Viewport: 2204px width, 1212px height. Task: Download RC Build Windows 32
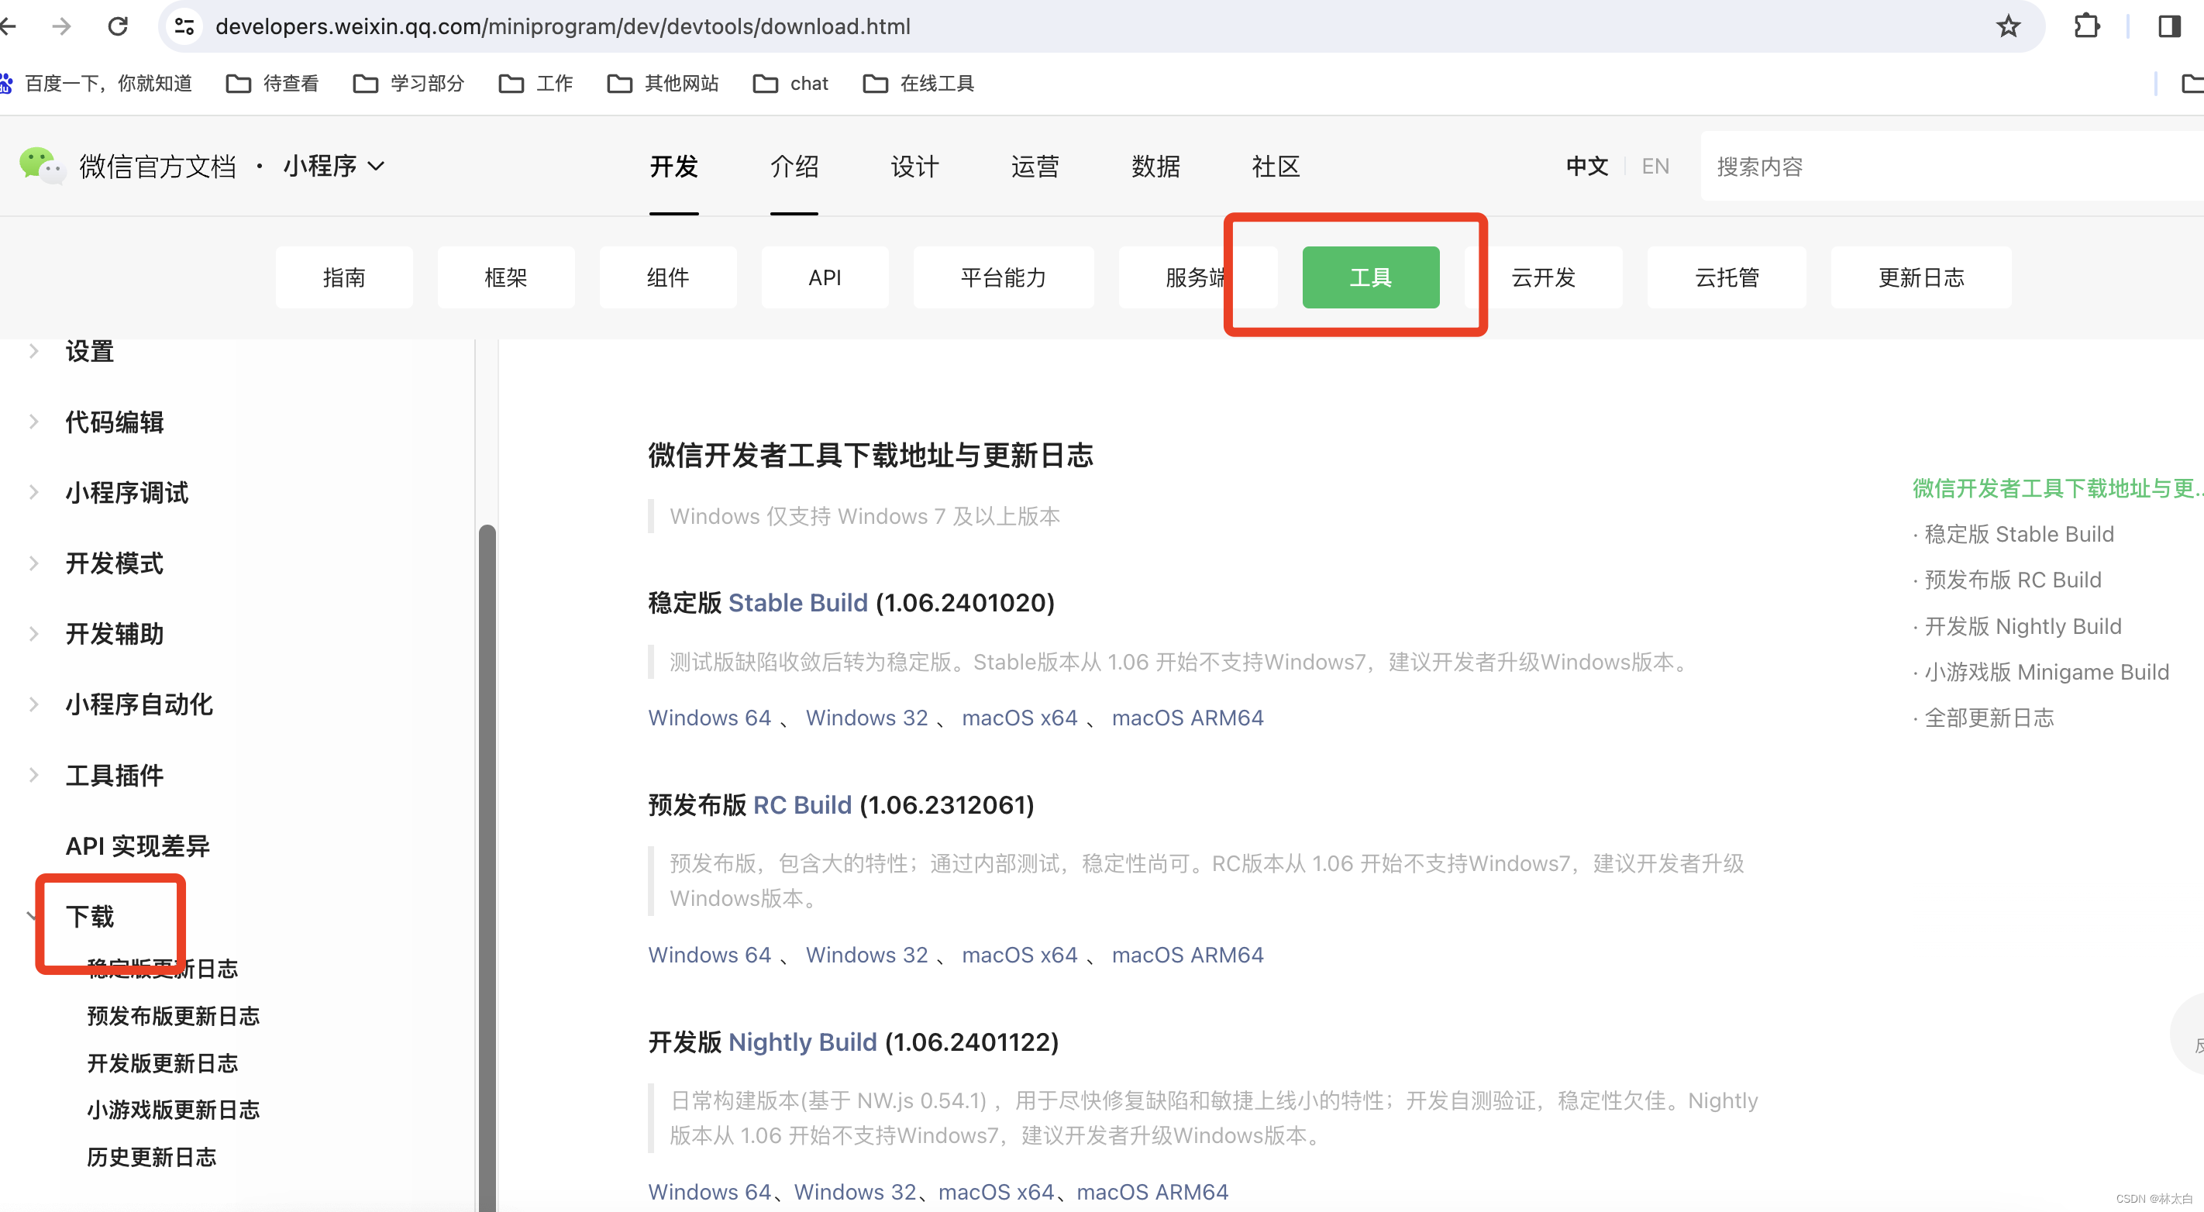[866, 955]
